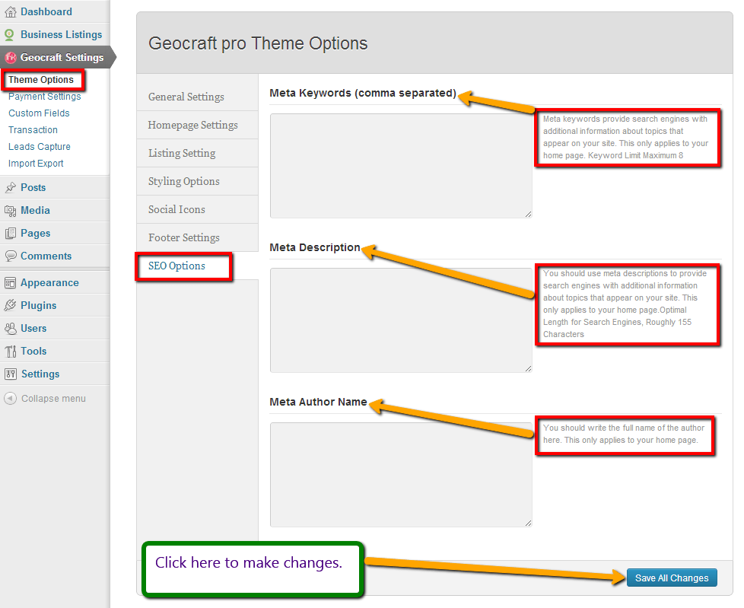Click the Media camera icon
Viewport: 744px width, 608px height.
10,210
